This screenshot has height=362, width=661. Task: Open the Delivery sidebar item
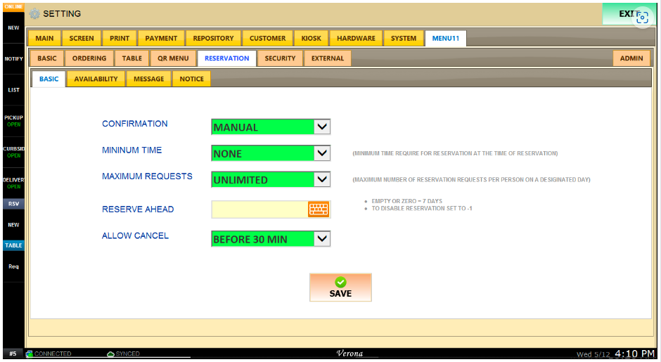(13, 183)
